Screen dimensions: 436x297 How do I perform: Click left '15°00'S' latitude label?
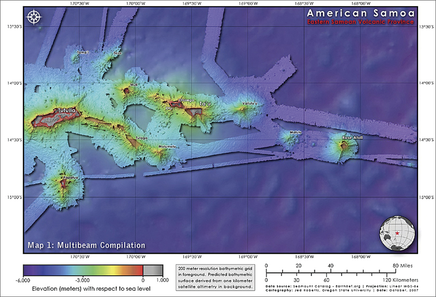[x=15, y=197]
